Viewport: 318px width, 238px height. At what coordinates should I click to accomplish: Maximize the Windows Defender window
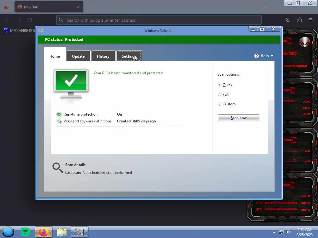click(x=262, y=29)
